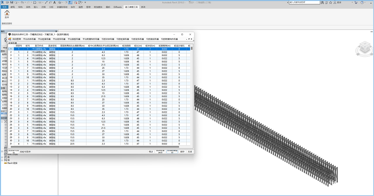Open the shopping cart icon in title bar
Image resolution: width=374 pixels, height=196 pixels.
[x=356, y=2]
